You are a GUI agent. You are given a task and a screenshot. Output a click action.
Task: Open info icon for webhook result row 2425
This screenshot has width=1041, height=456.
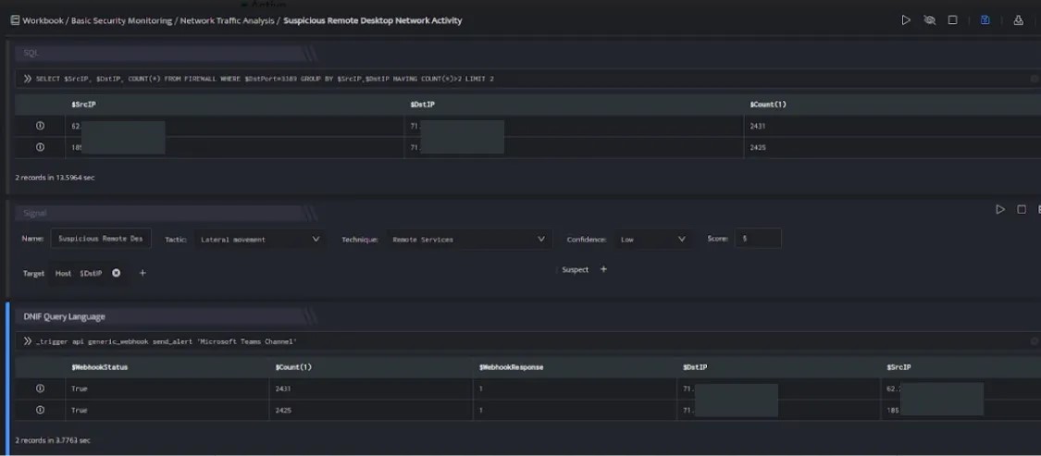pyautogui.click(x=40, y=410)
